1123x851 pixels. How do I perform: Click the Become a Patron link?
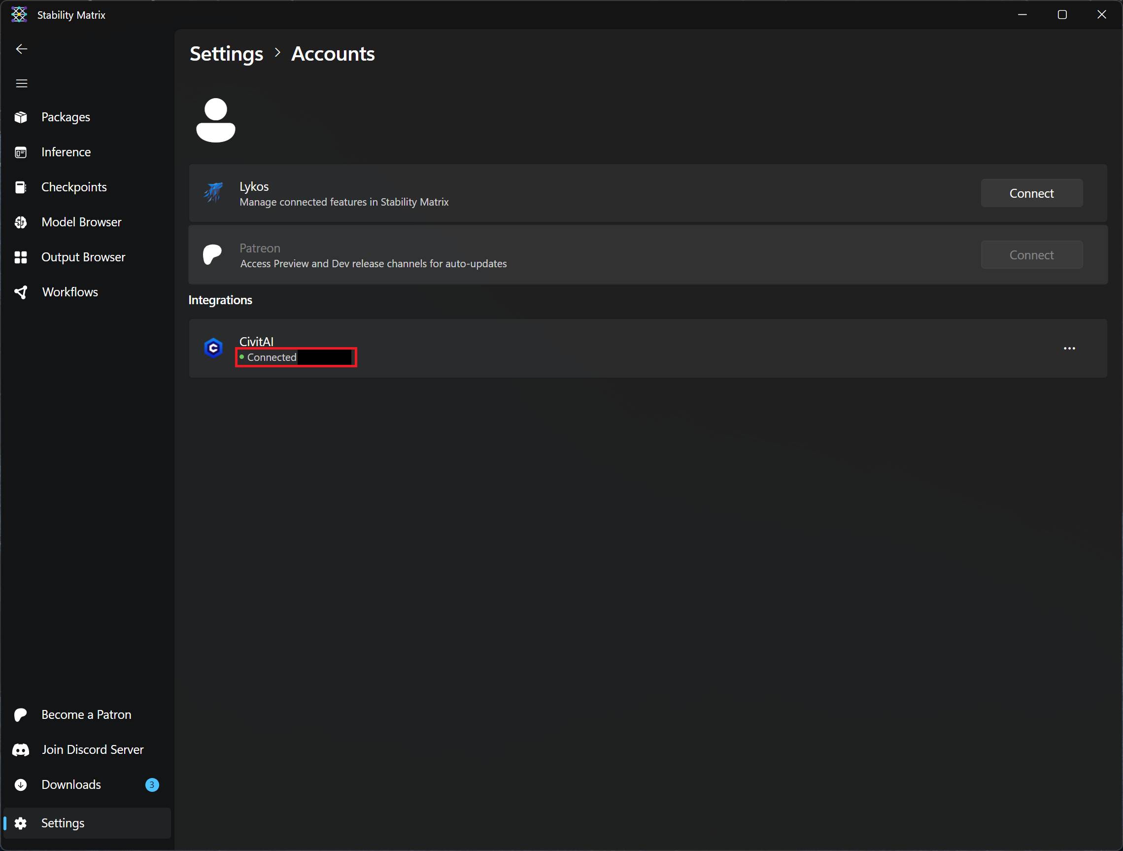(x=86, y=715)
